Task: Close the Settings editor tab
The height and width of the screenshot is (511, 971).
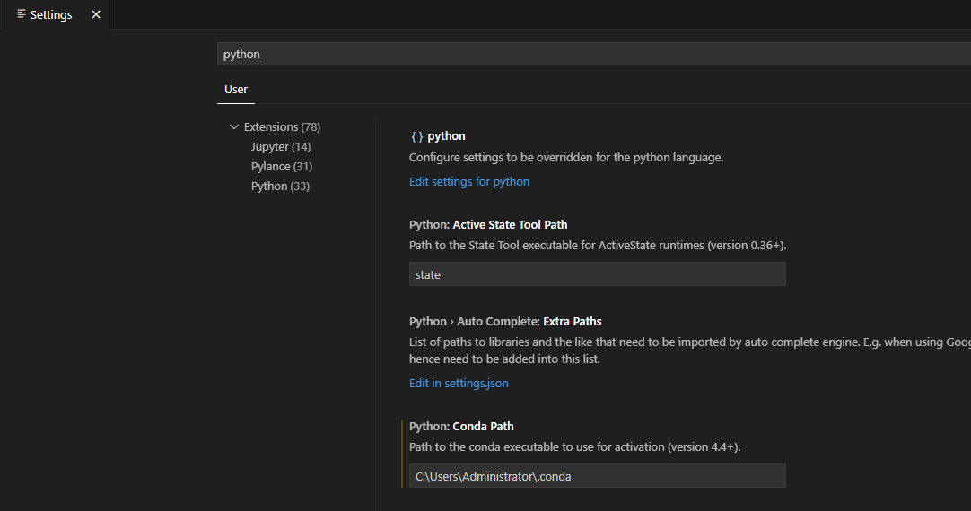Action: pyautogui.click(x=96, y=14)
